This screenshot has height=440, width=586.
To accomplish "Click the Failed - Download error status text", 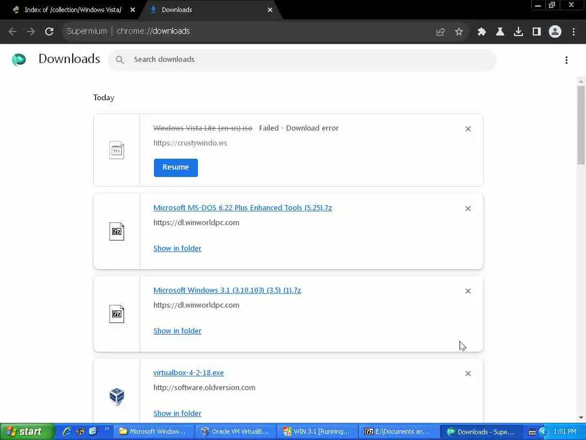I will click(299, 128).
